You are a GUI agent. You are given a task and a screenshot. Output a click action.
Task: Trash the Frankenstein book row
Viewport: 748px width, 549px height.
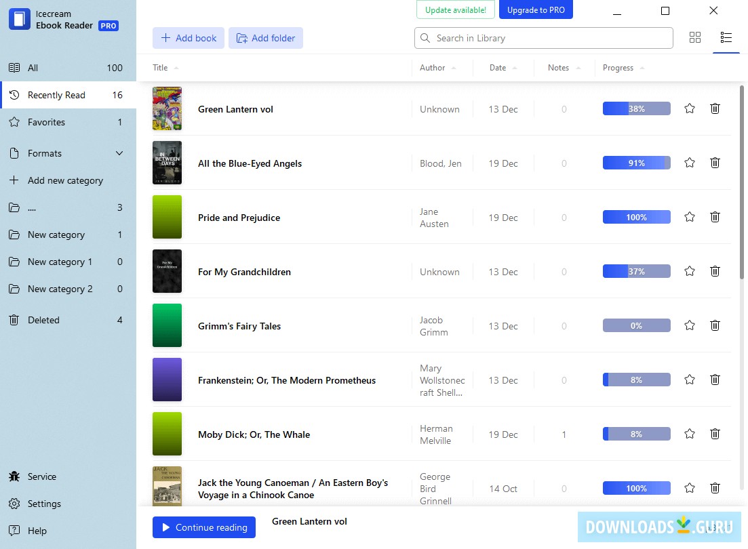click(x=715, y=380)
